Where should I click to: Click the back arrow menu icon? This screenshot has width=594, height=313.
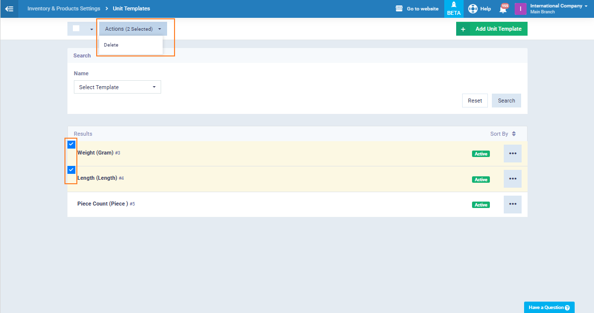(9, 8)
